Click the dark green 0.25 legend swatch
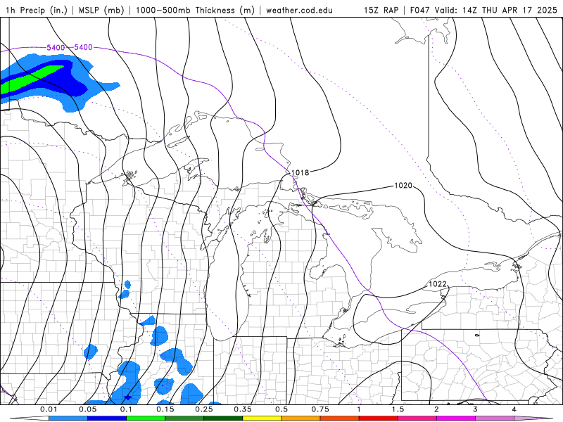 (223, 418)
